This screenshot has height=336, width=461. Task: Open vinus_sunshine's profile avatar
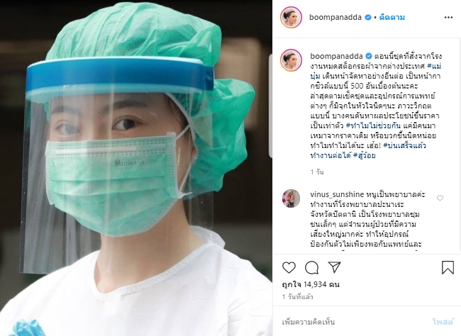pos(291,198)
